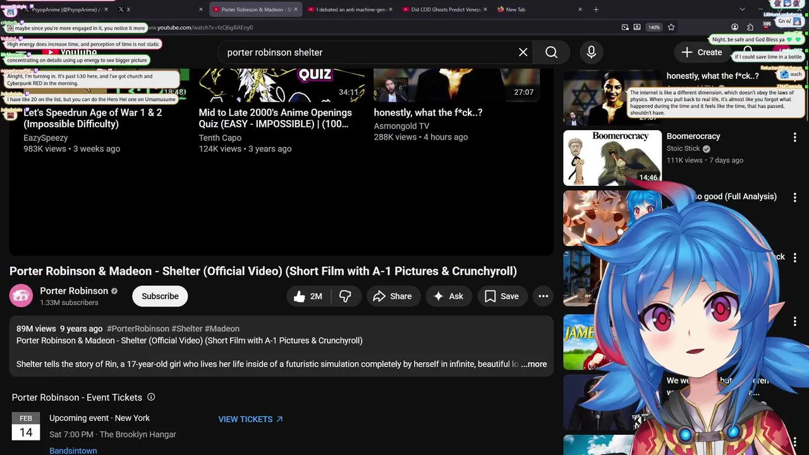Open #Madeon hashtag link
Viewport: 809px width, 455px height.
(x=222, y=329)
